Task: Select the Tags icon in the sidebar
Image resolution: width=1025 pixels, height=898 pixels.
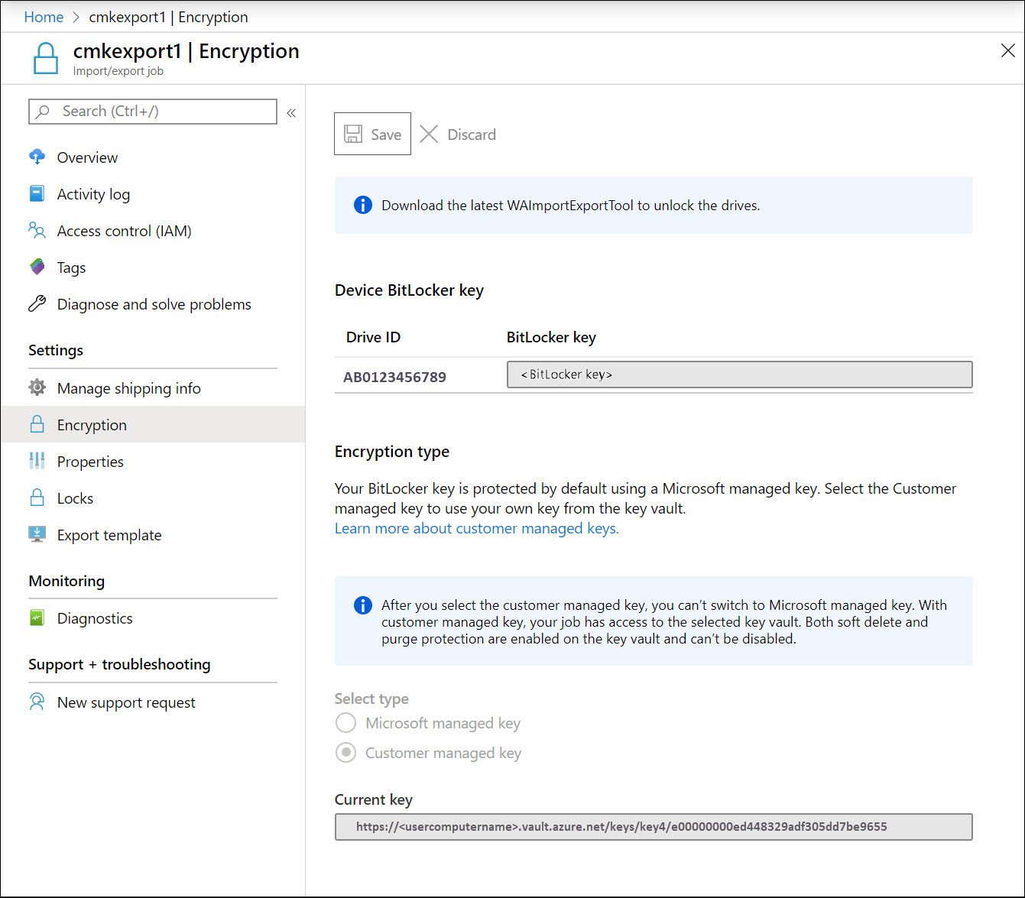Action: click(x=37, y=267)
